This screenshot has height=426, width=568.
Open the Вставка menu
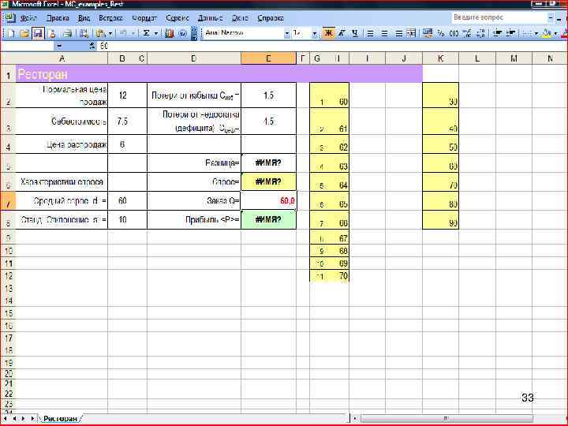point(110,17)
